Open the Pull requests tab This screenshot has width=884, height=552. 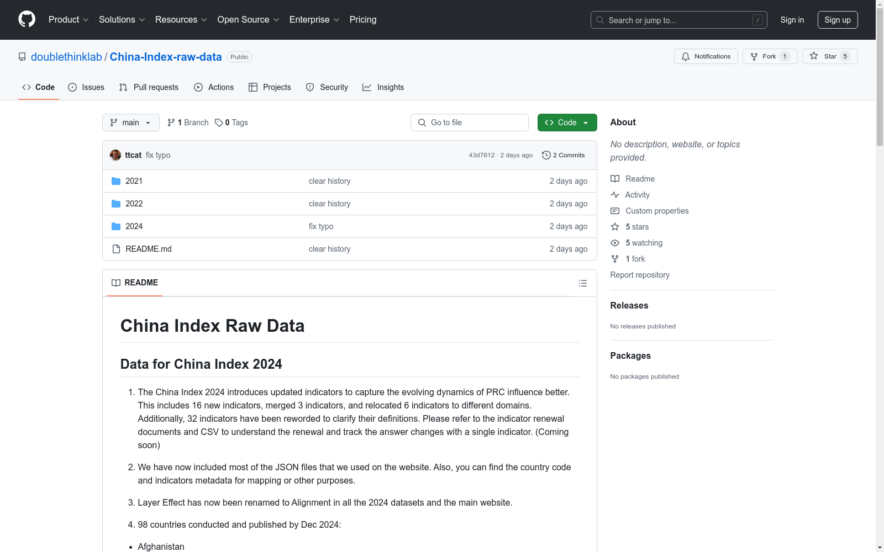click(149, 87)
